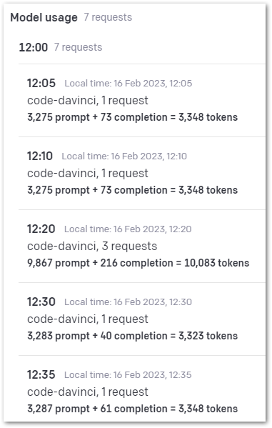Image resolution: width=272 pixels, height=428 pixels.
Task: Select the 10,083 tokens summary line
Action: (x=138, y=263)
